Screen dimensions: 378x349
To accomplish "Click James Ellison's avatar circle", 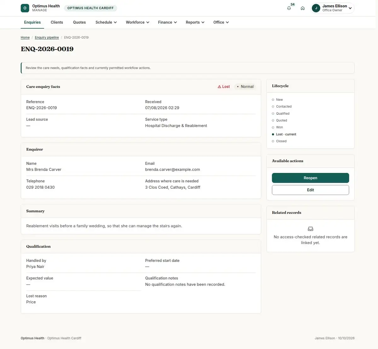I will coord(316,8).
